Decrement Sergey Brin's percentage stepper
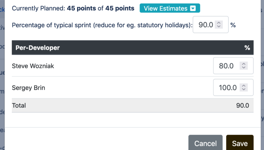Image resolution: width=264 pixels, height=150 pixels. tap(244, 90)
